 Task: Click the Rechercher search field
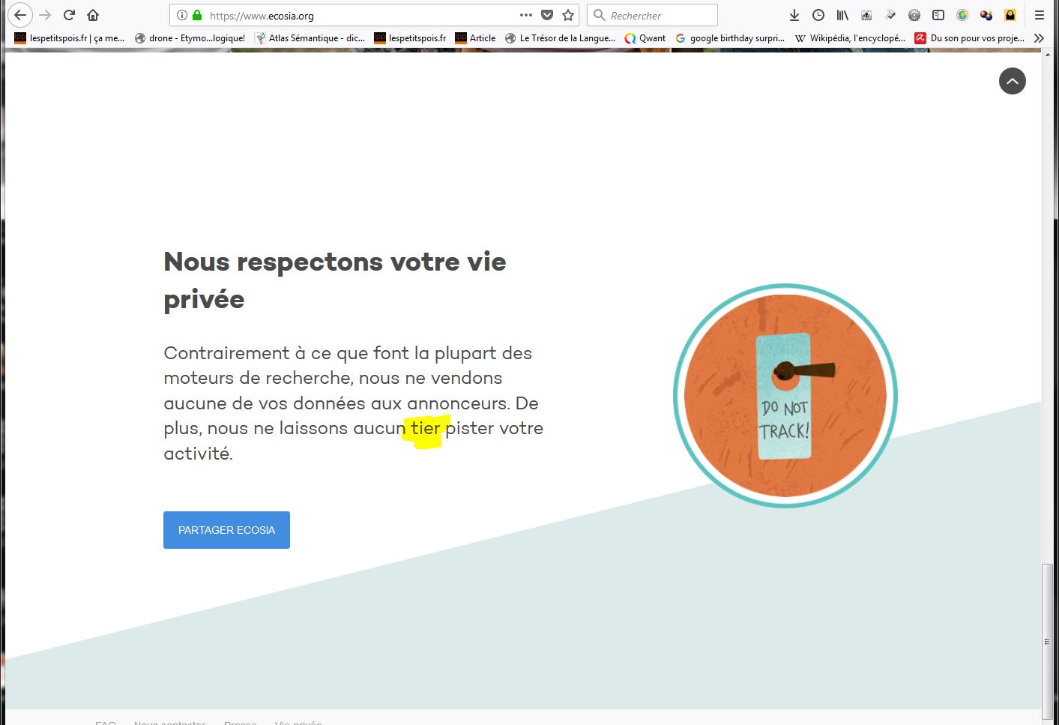[x=652, y=15]
